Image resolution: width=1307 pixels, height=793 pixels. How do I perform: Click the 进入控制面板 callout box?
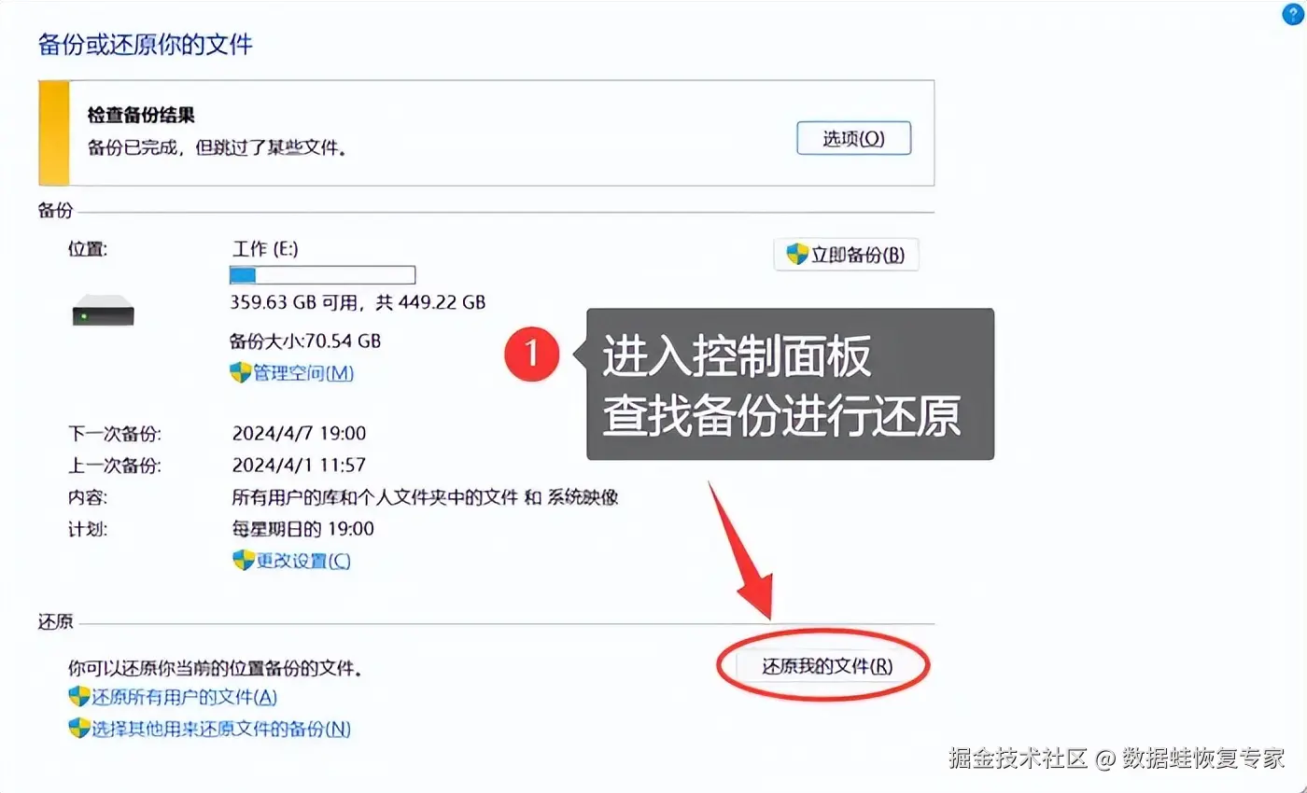pos(790,384)
